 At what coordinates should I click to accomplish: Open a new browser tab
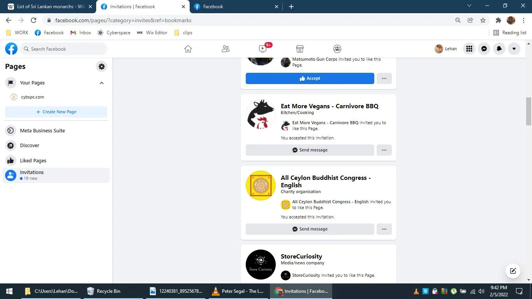tap(291, 7)
